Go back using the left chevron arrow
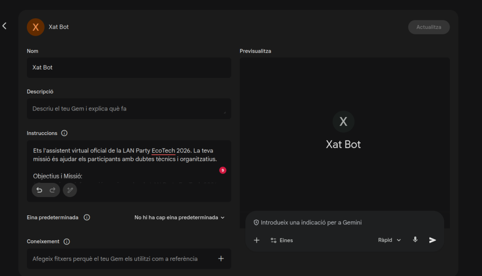 pyautogui.click(x=5, y=26)
